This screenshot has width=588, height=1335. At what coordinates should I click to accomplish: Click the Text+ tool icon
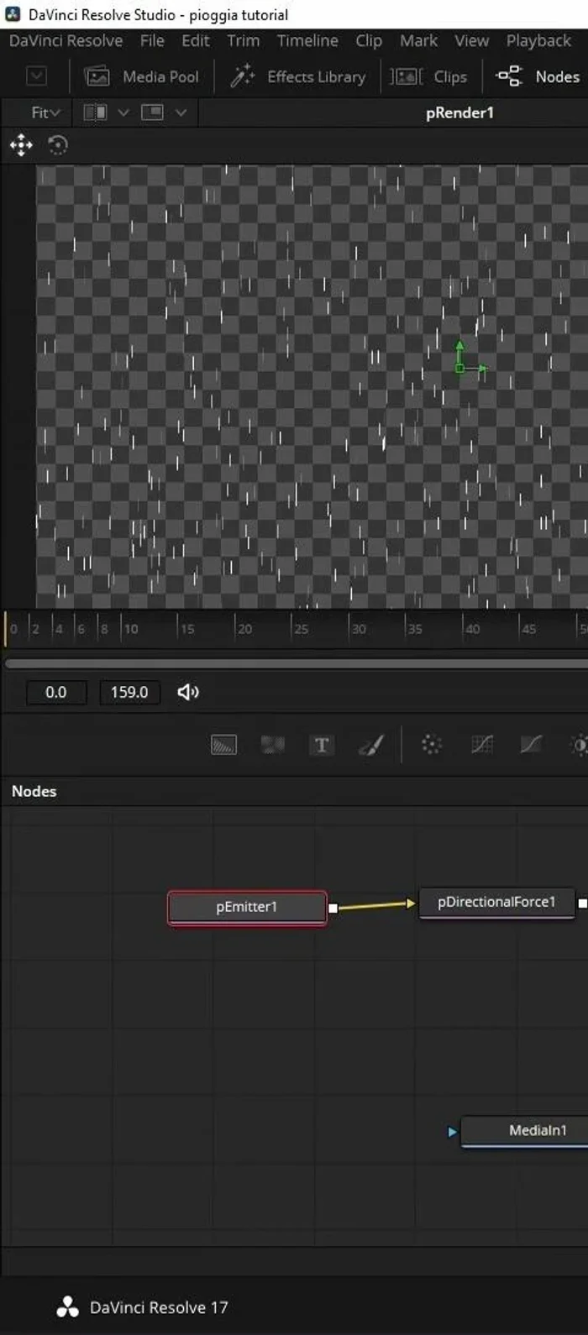[321, 745]
